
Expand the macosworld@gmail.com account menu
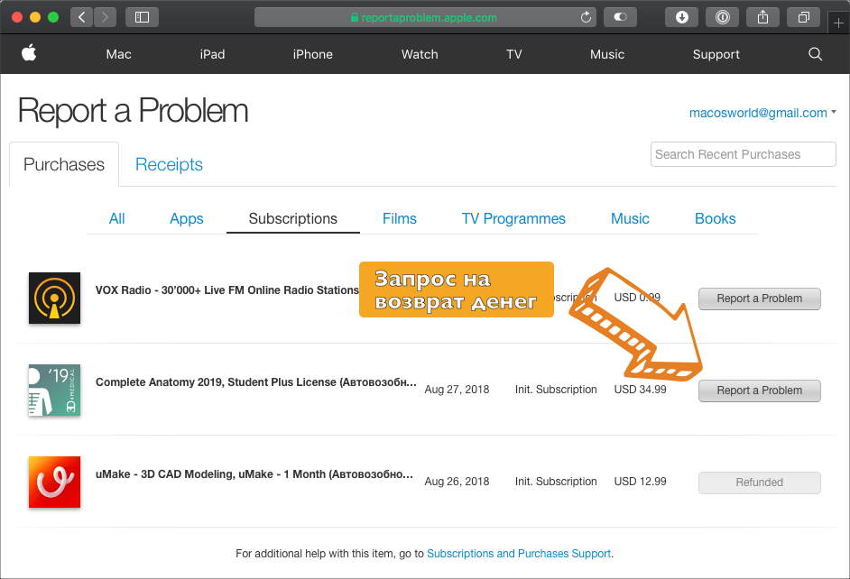762,113
